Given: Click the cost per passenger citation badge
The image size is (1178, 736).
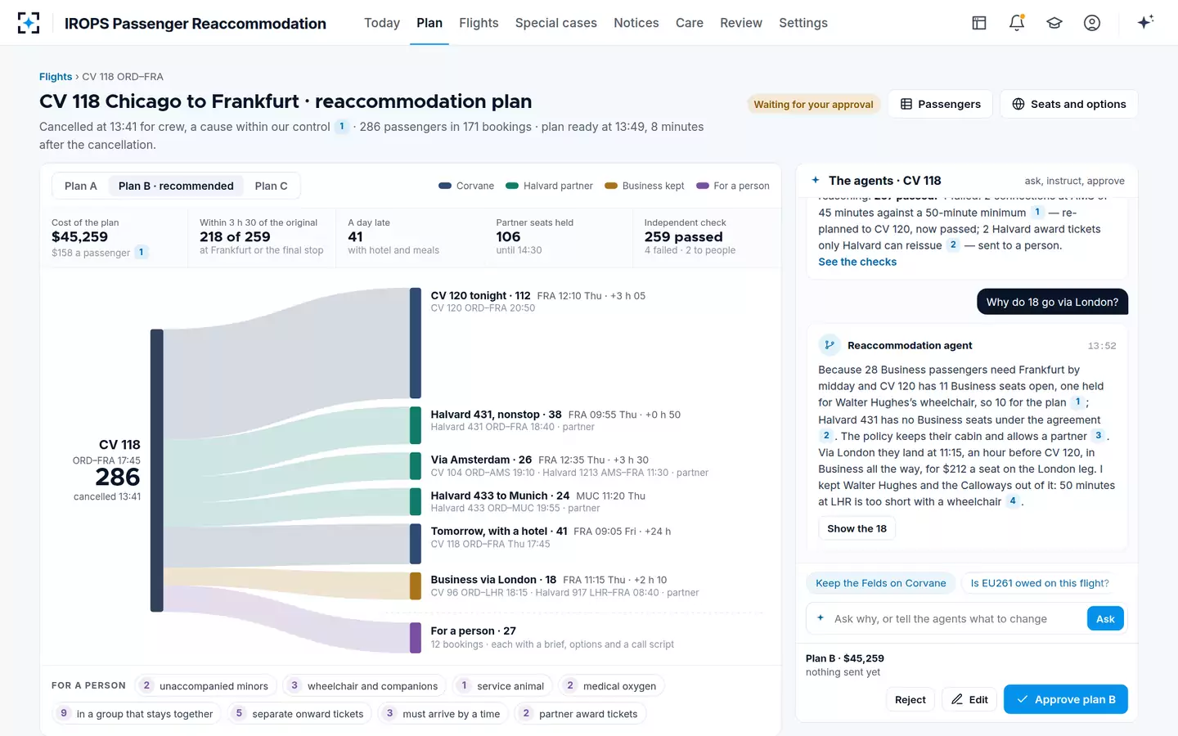Looking at the screenshot, I should 141,253.
